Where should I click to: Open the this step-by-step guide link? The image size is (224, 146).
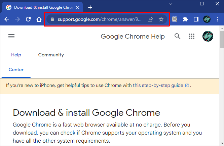click(x=158, y=85)
